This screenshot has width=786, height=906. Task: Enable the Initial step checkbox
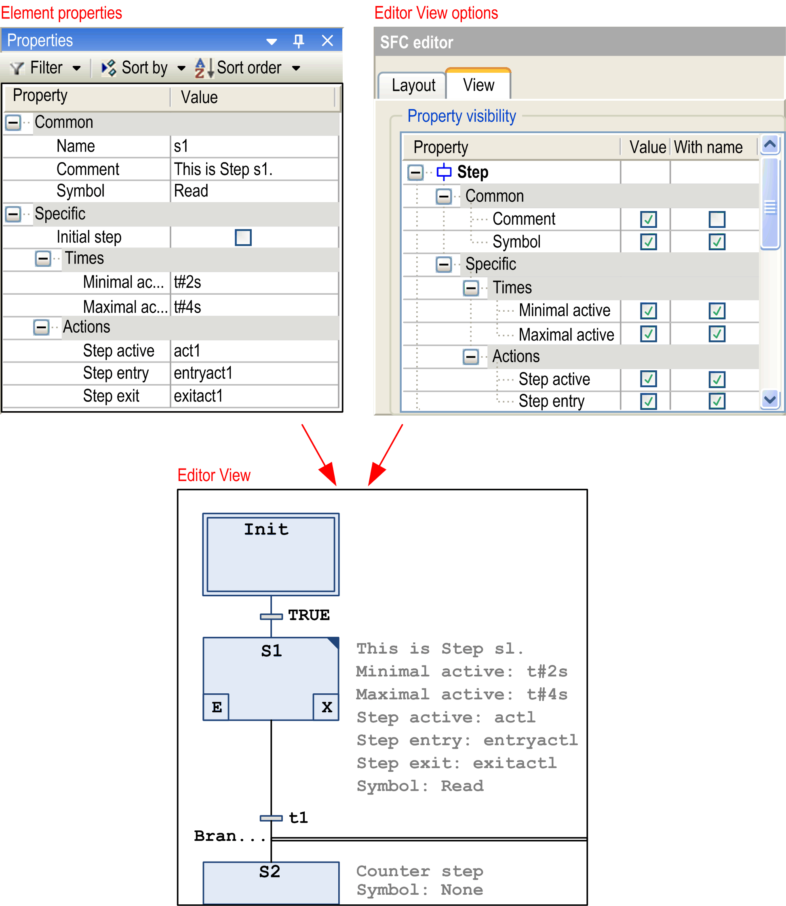pyautogui.click(x=243, y=237)
